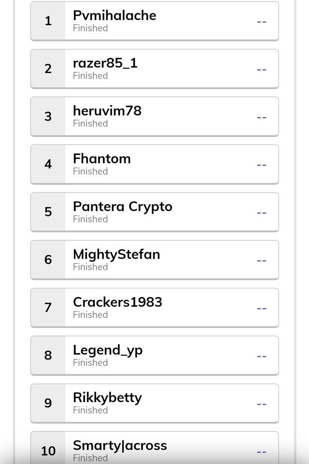
Task: Select the Legend_yp player name
Action: [108, 350]
